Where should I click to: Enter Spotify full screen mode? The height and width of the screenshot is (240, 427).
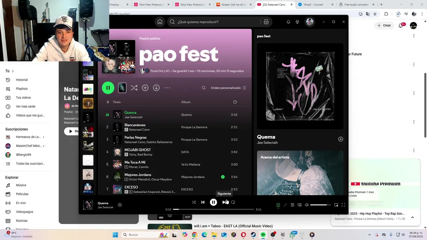[343, 205]
